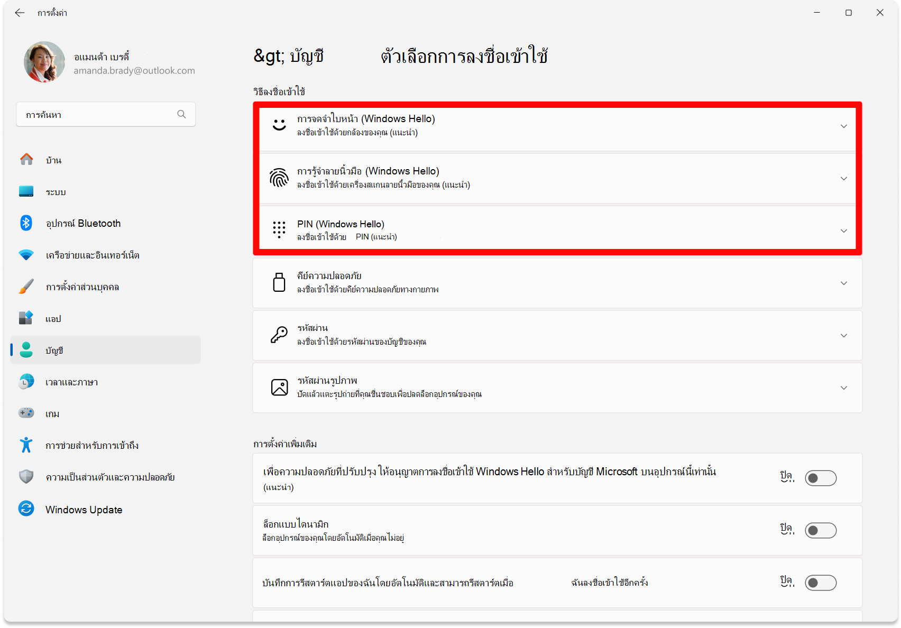Open เวลาและภาษา sidebar item
The image size is (901, 628).
[106, 382]
